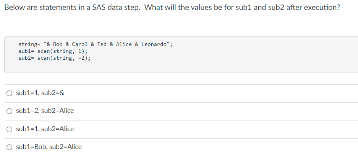This screenshot has height=157, width=358.
Task: Click the answer label text "sub1=2, sub2=Alice"
Action: coord(45,111)
